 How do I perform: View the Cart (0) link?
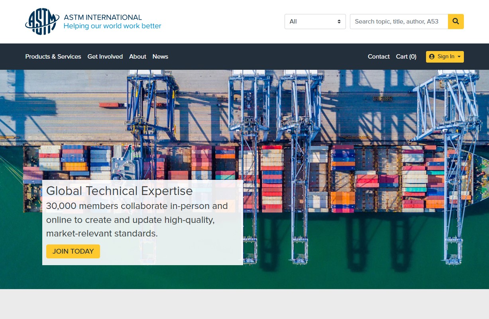406,57
